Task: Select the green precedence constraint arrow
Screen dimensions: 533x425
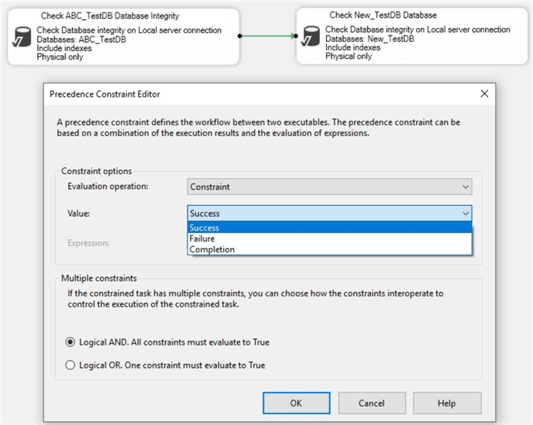Action: pos(268,36)
